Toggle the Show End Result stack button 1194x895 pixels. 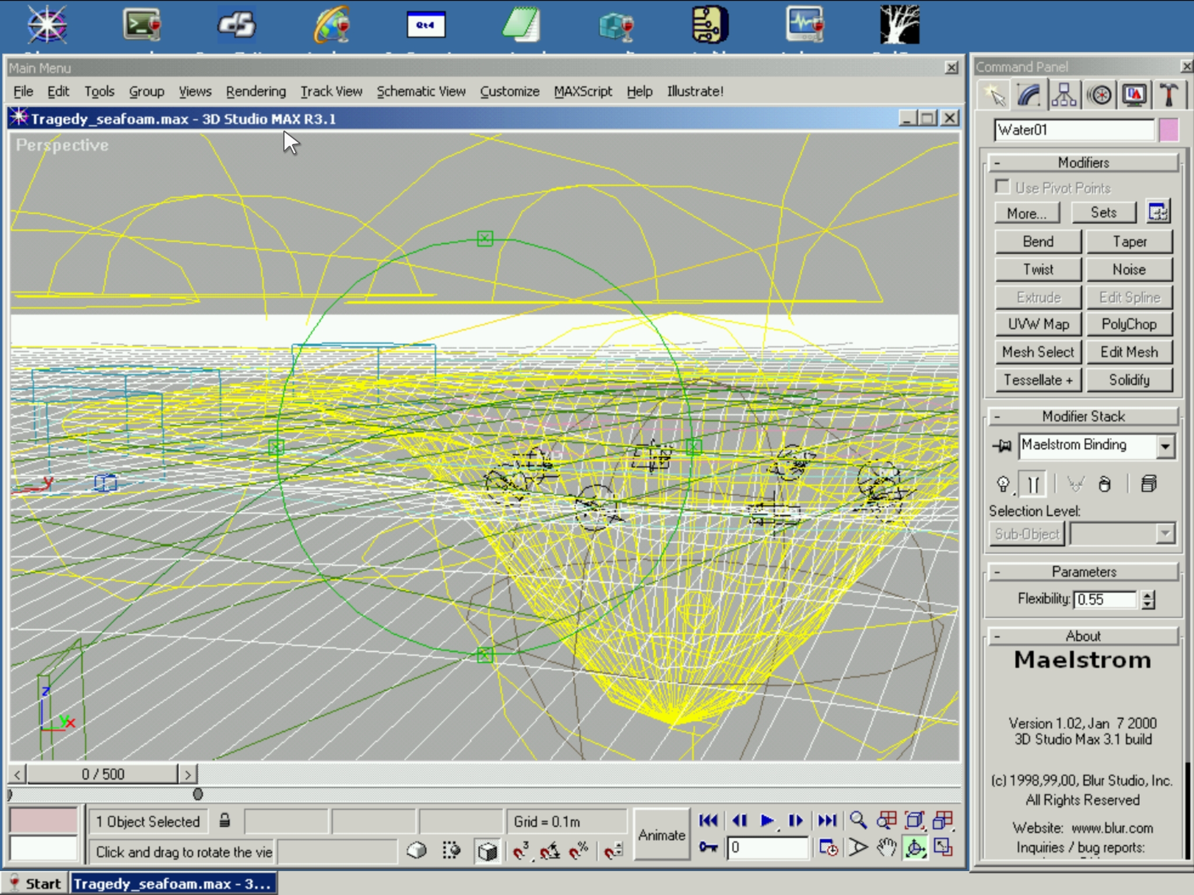tap(1033, 484)
